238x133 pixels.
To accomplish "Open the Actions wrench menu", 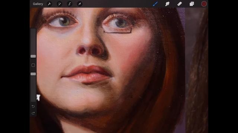I will pyautogui.click(x=49, y=4).
